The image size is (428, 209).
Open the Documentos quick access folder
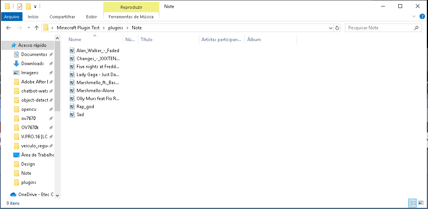coord(34,54)
